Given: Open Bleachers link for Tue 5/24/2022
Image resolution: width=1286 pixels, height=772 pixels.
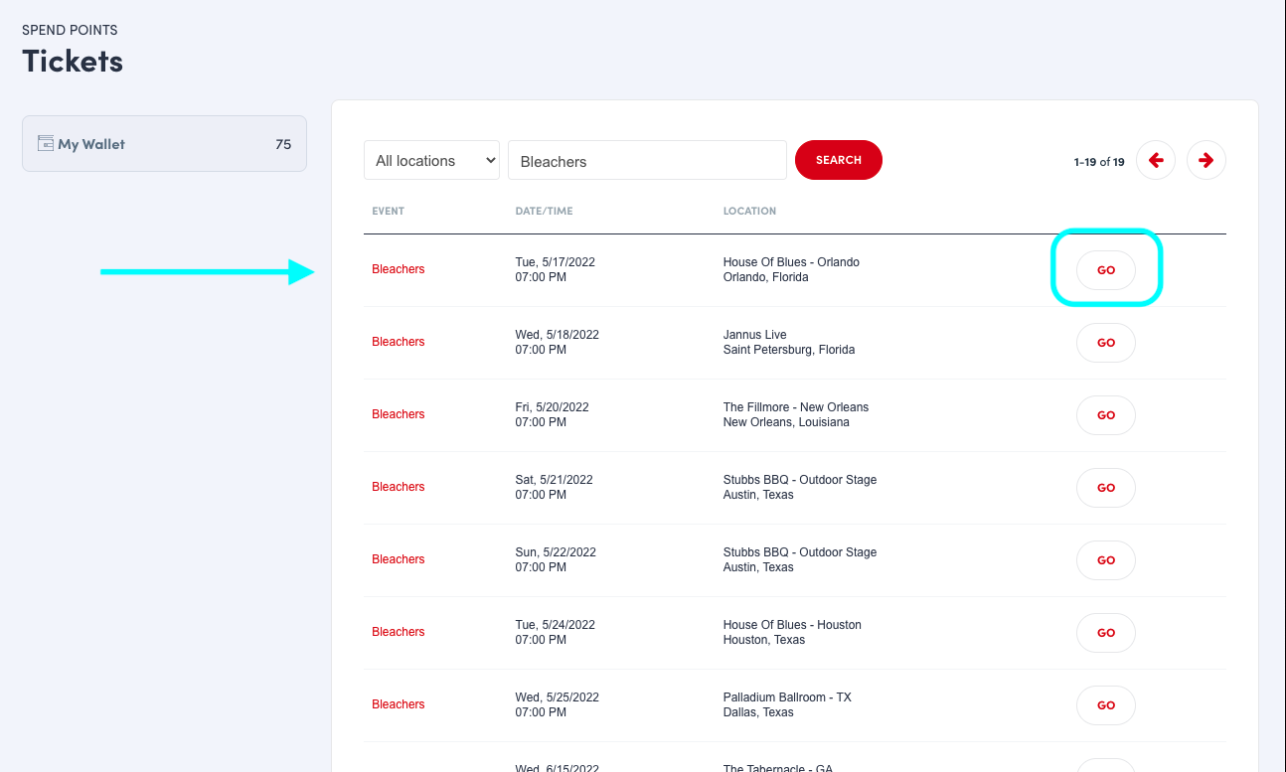Looking at the screenshot, I should [398, 632].
